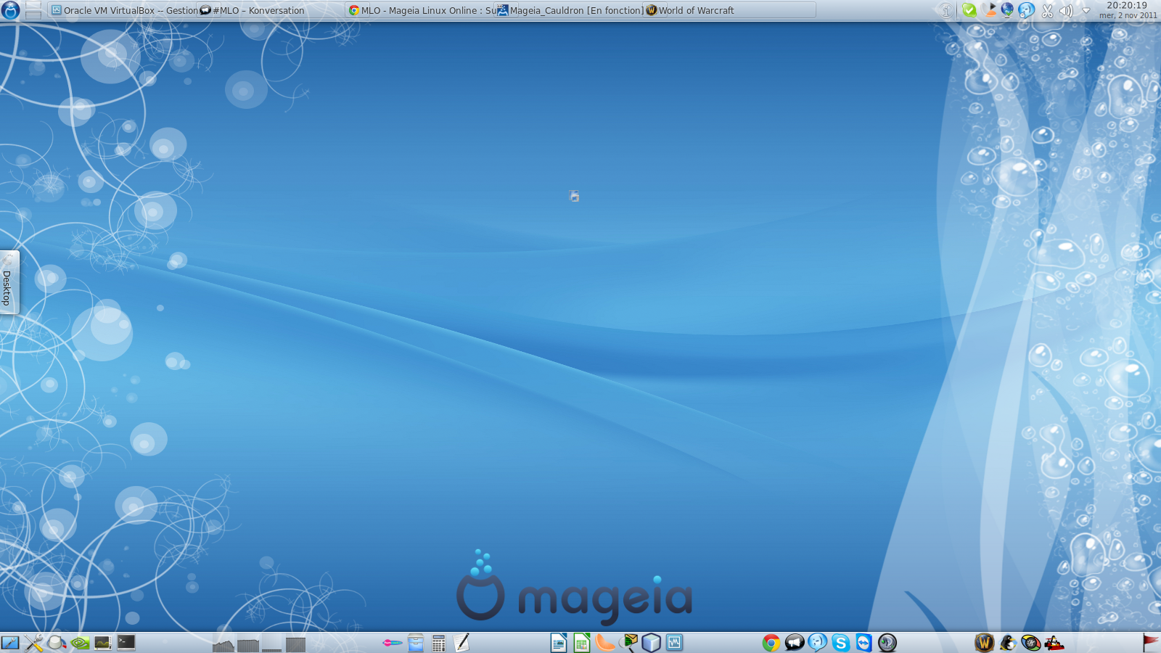This screenshot has width=1161, height=653.
Task: Open the round racing wheel game icon
Action: tap(1030, 642)
